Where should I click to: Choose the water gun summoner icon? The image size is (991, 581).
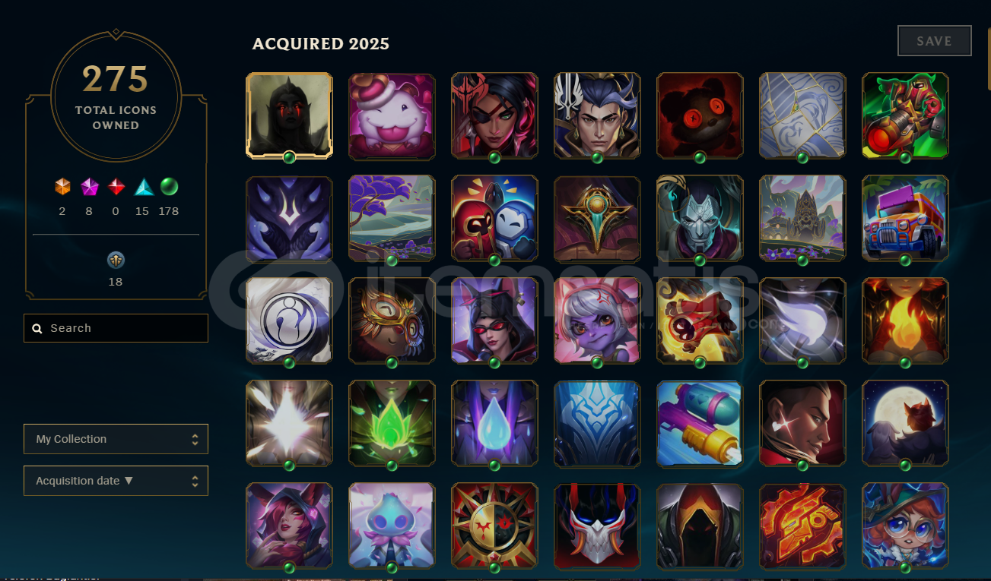coord(700,423)
